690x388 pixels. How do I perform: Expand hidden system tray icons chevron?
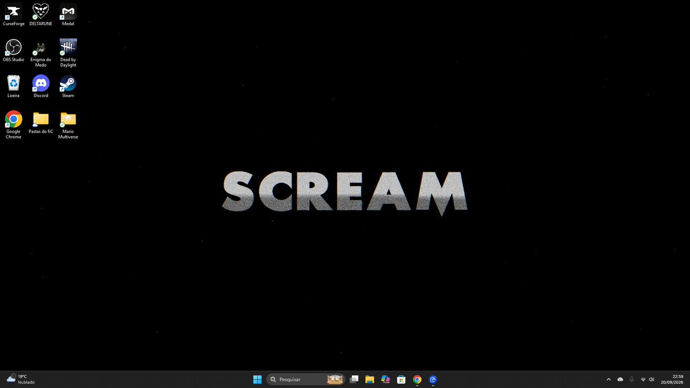coord(608,379)
